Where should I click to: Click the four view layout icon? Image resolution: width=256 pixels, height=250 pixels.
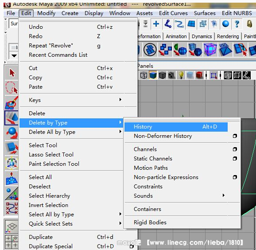12,242
